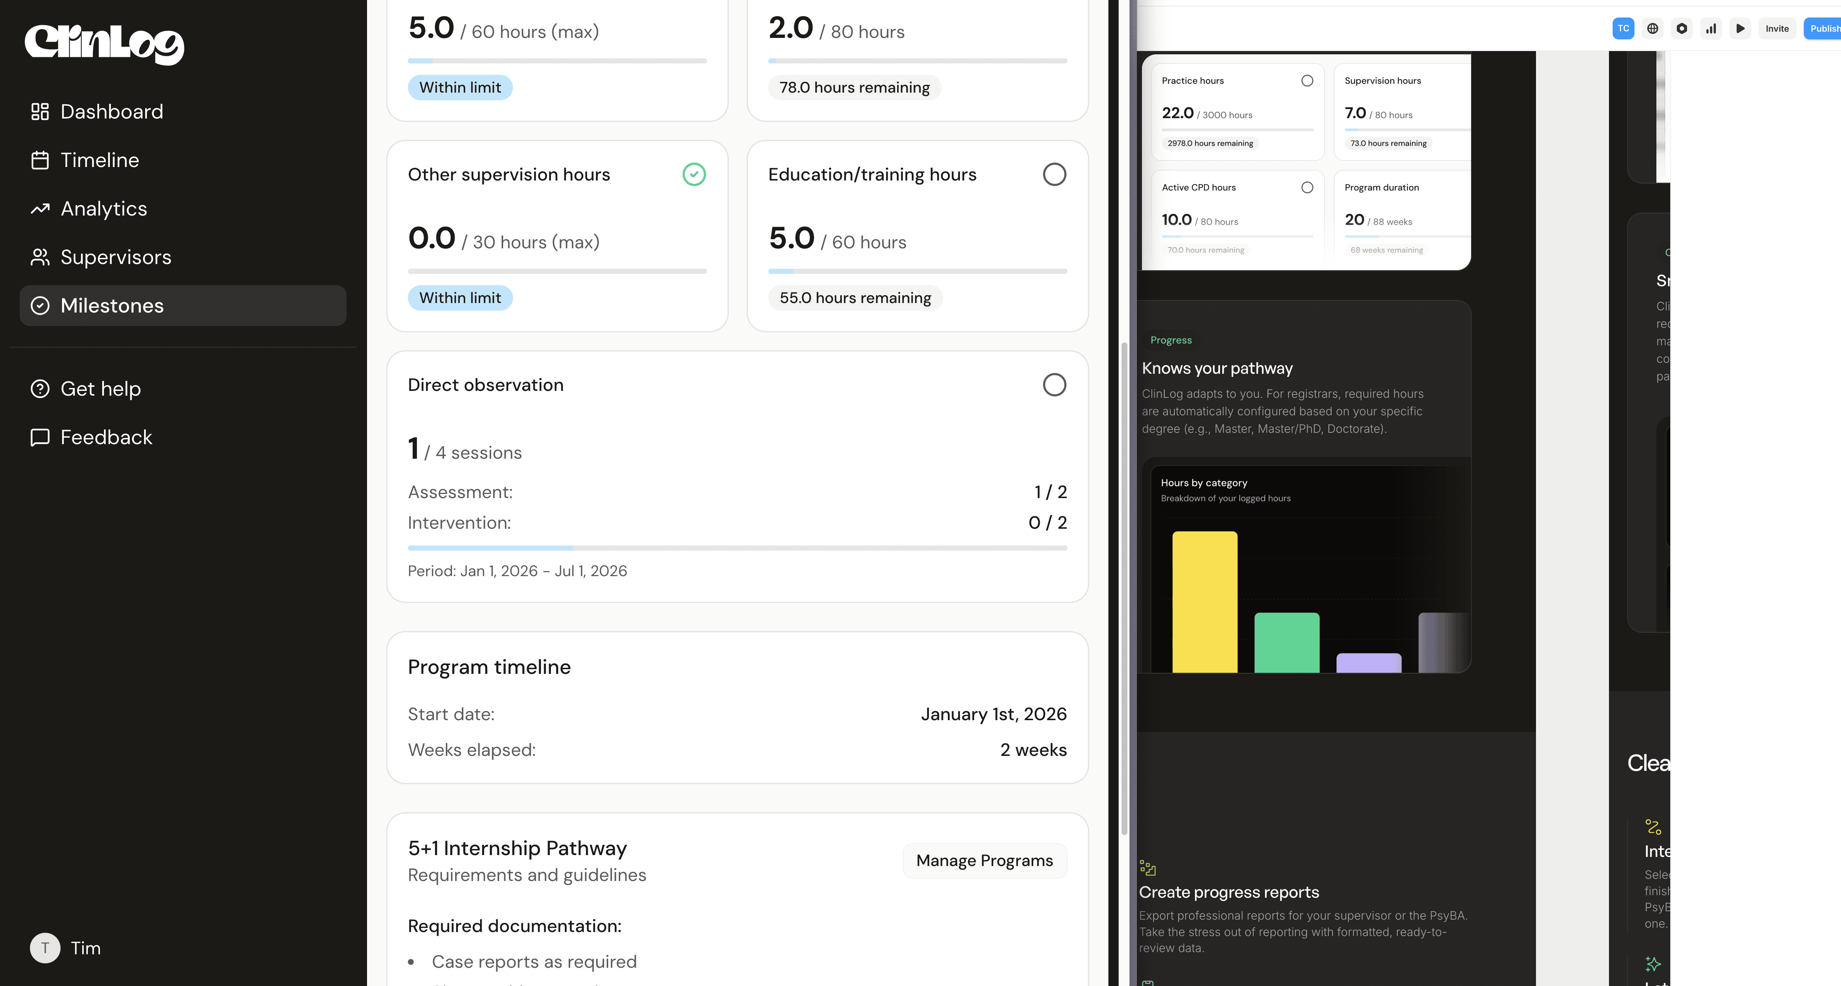Uncheck Other supervision hours green checkmark
The height and width of the screenshot is (986, 1841).
pos(694,174)
